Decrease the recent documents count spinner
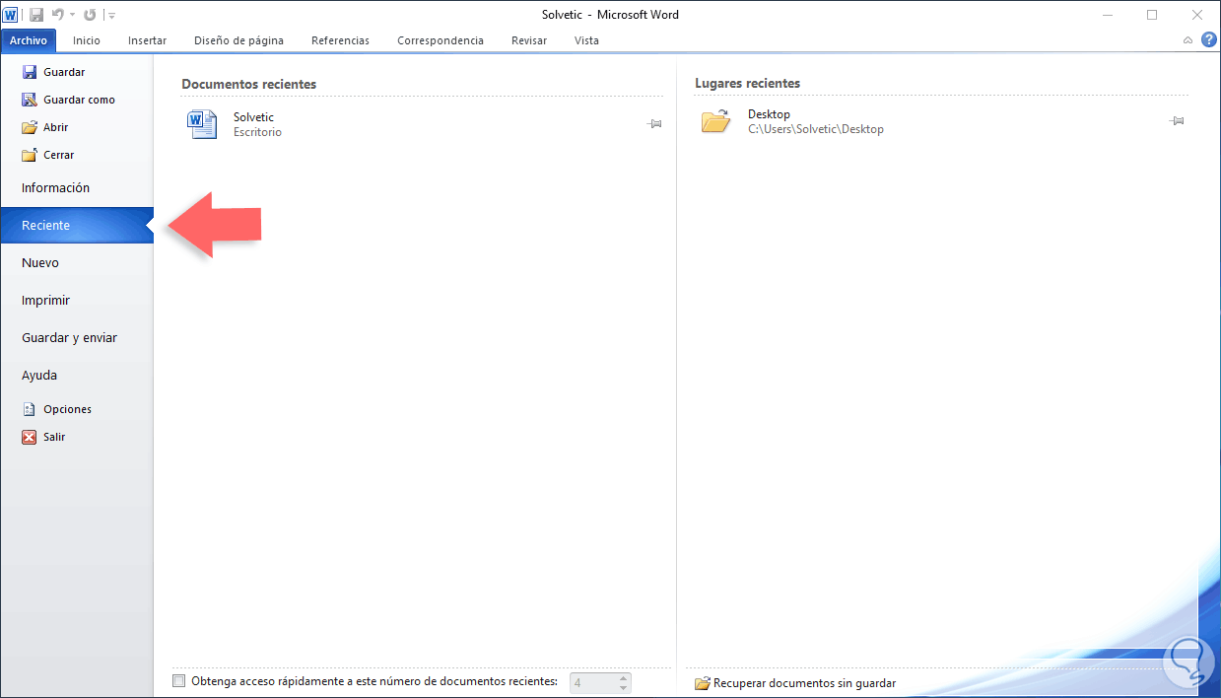Screen dimensions: 1221x698 tap(623, 687)
